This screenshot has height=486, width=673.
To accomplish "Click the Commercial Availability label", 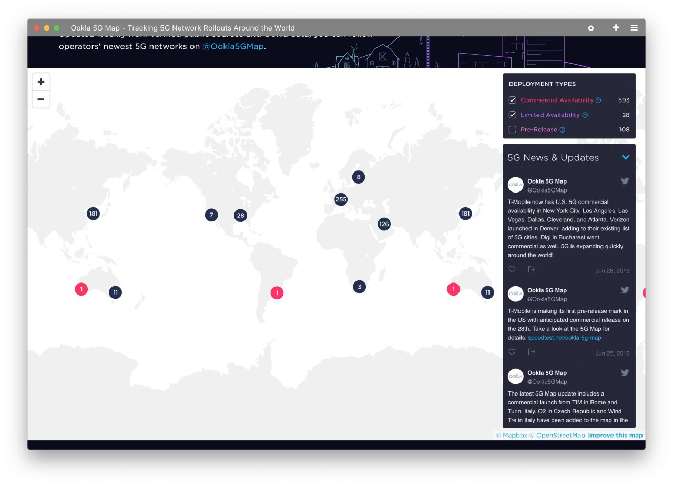I will (x=557, y=100).
